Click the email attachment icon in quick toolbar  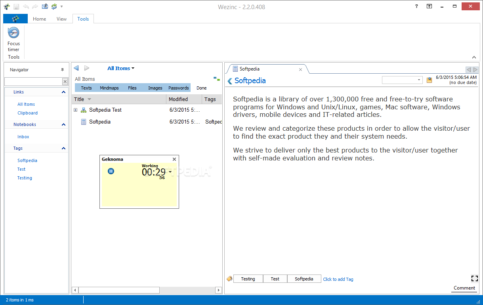click(45, 7)
